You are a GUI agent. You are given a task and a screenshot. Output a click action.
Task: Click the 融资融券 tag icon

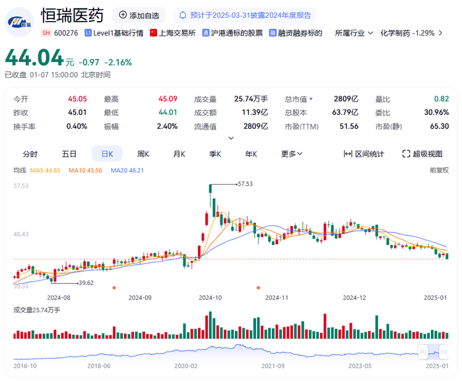point(273,33)
